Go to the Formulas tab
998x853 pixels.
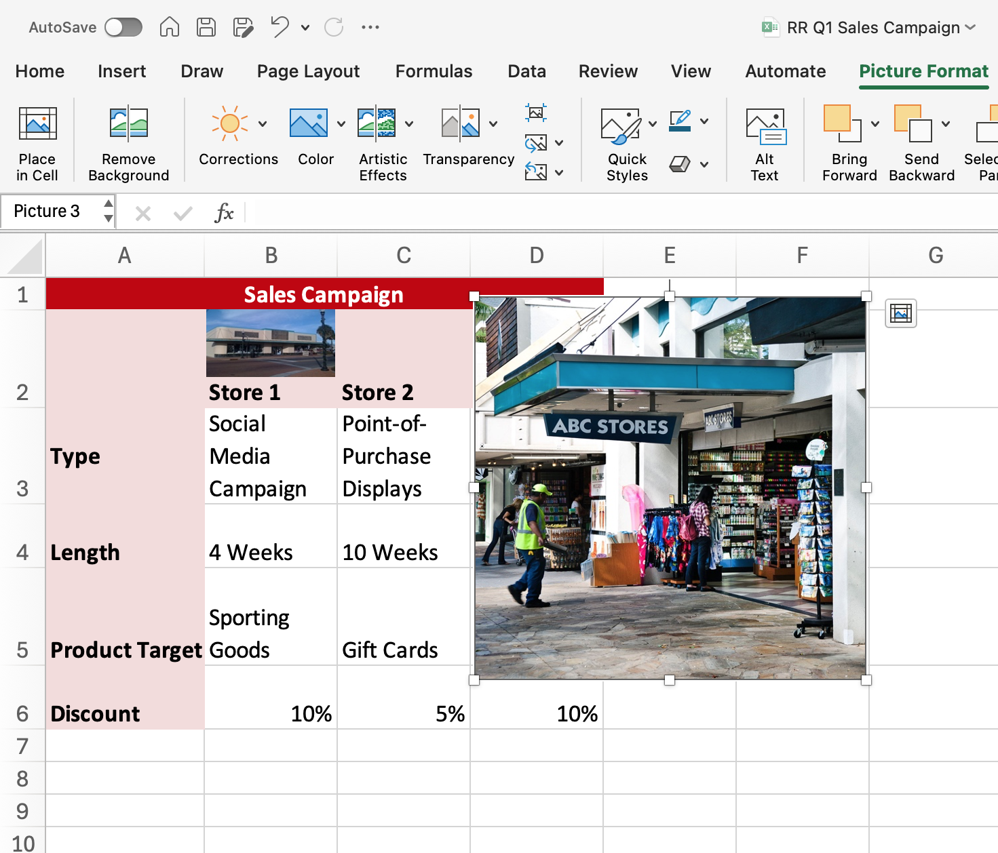pos(434,71)
